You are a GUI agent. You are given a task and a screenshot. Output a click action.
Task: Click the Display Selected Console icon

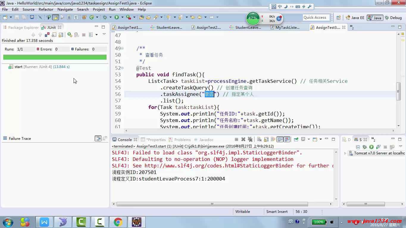pos(303,139)
